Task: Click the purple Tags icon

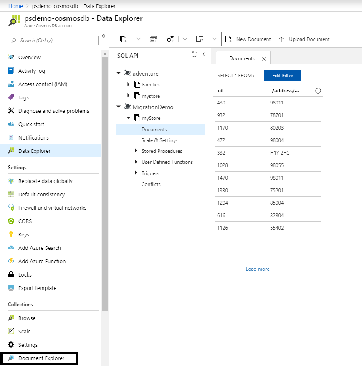Action: (11, 97)
